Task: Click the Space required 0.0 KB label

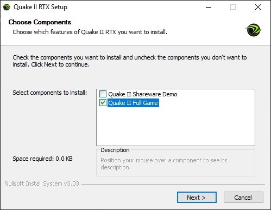Action: pyautogui.click(x=42, y=159)
